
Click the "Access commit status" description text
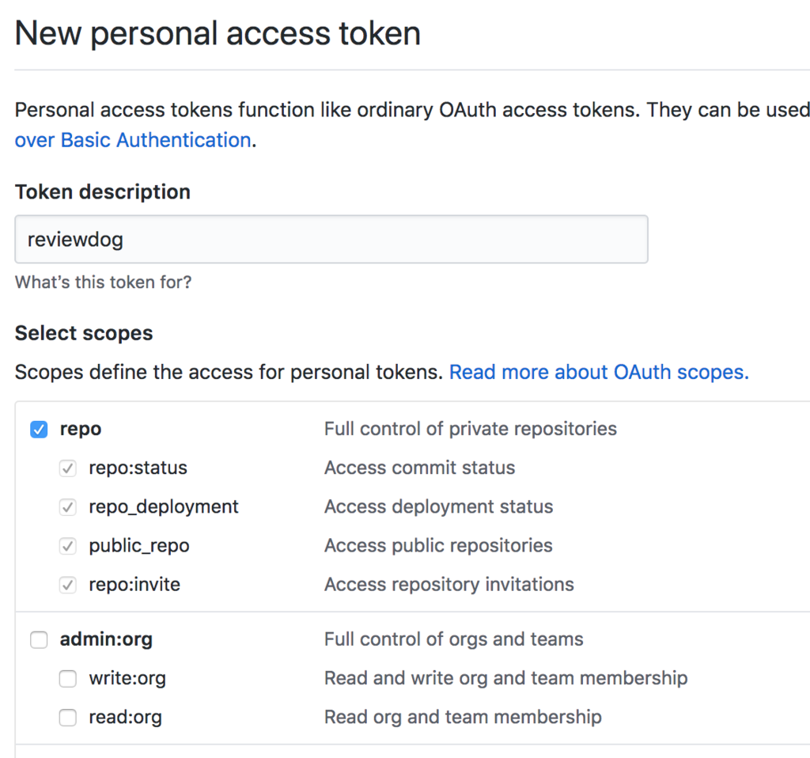coord(419,468)
